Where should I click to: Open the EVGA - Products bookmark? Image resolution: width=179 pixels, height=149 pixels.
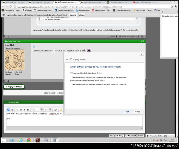click(x=122, y=10)
